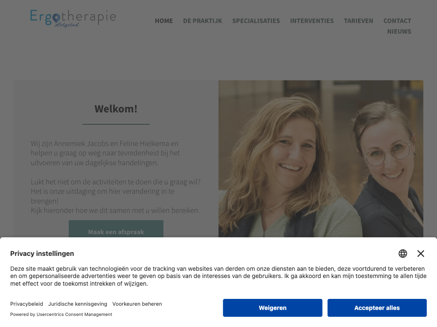
Task: Click the Ergotherapie Lelystad logo
Action: (x=73, y=18)
